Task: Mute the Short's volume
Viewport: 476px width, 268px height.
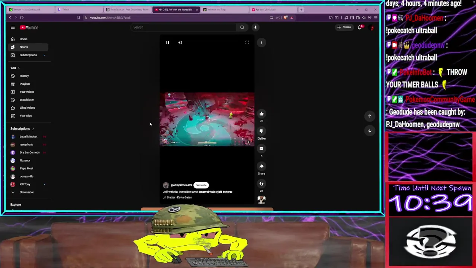Action: coord(180,42)
